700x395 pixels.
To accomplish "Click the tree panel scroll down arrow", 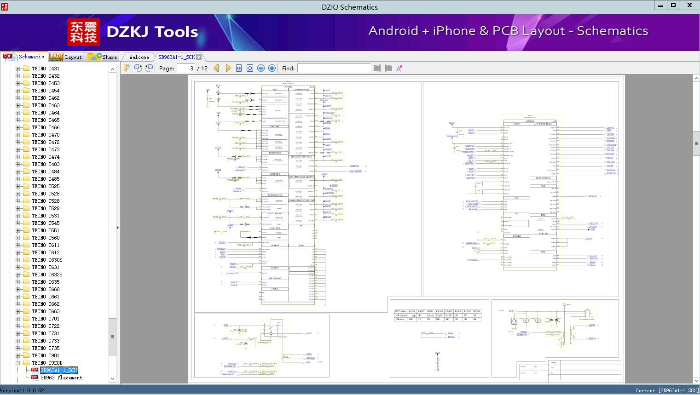I will (x=112, y=378).
